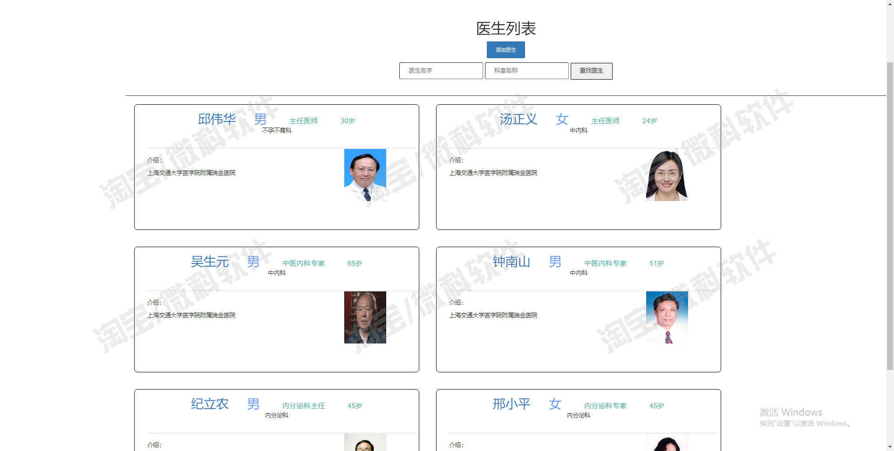Click the 添加医生 button
Screen dimensions: 894x451
pos(505,50)
